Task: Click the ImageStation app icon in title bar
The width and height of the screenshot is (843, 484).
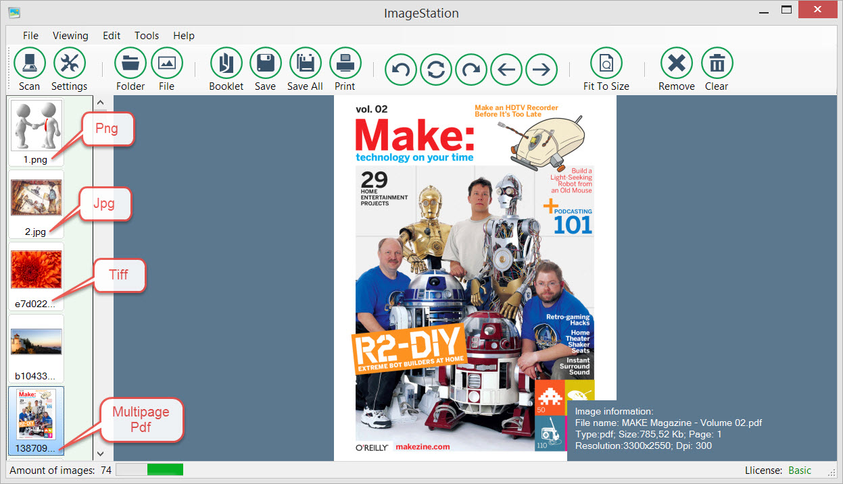Action: pyautogui.click(x=14, y=12)
